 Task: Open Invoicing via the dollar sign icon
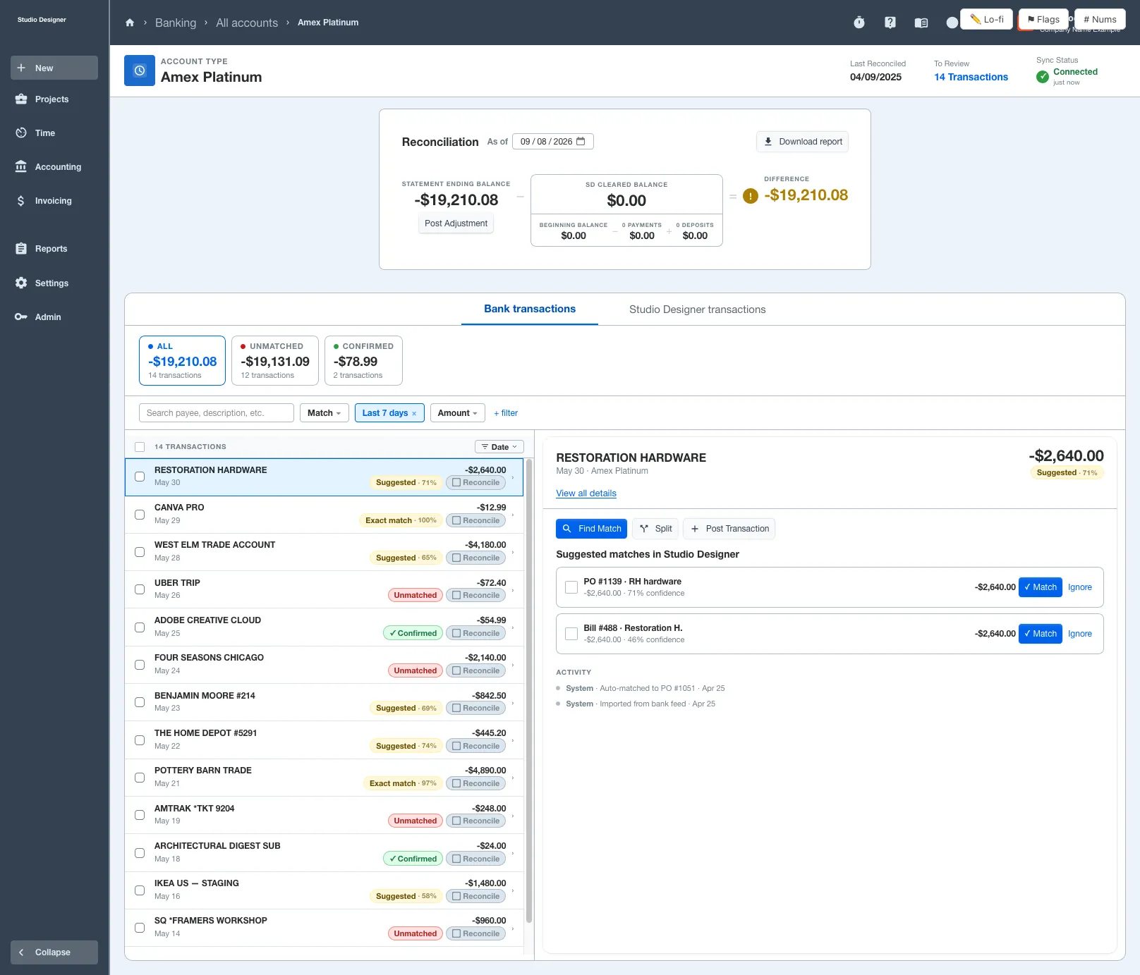click(x=21, y=201)
